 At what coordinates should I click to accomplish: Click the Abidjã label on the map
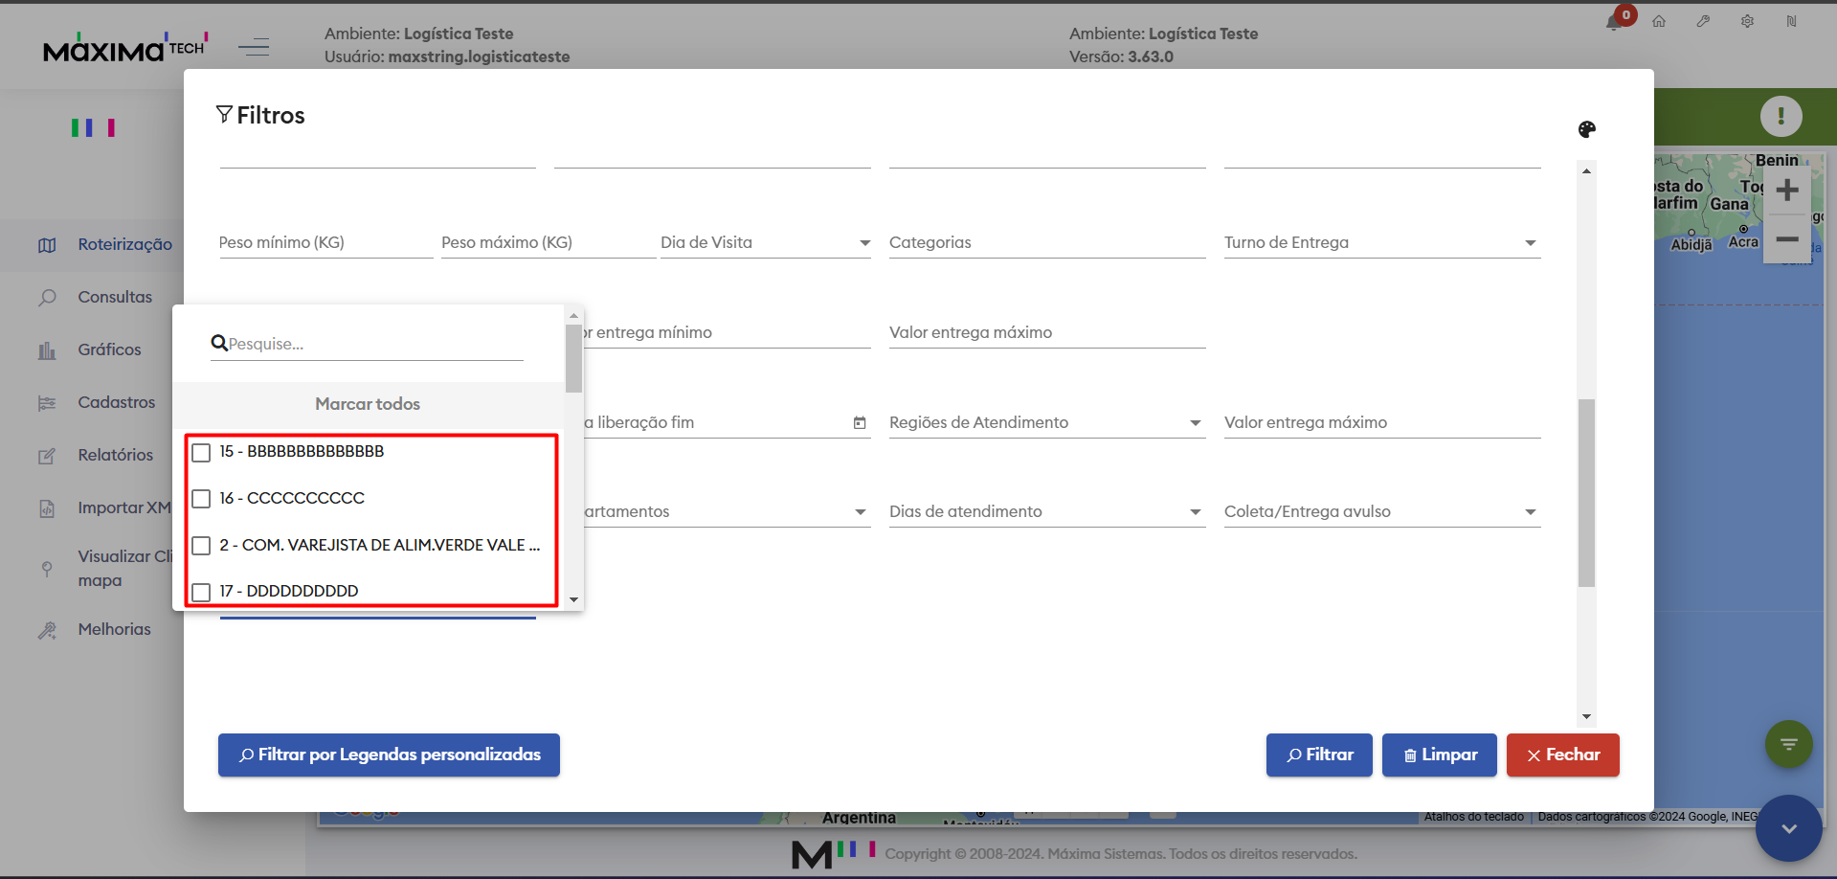pyautogui.click(x=1691, y=245)
